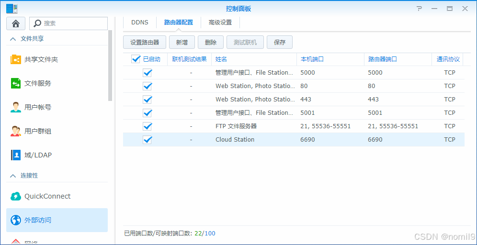Click the 22/100 used ports count
The height and width of the screenshot is (245, 477).
coord(204,234)
